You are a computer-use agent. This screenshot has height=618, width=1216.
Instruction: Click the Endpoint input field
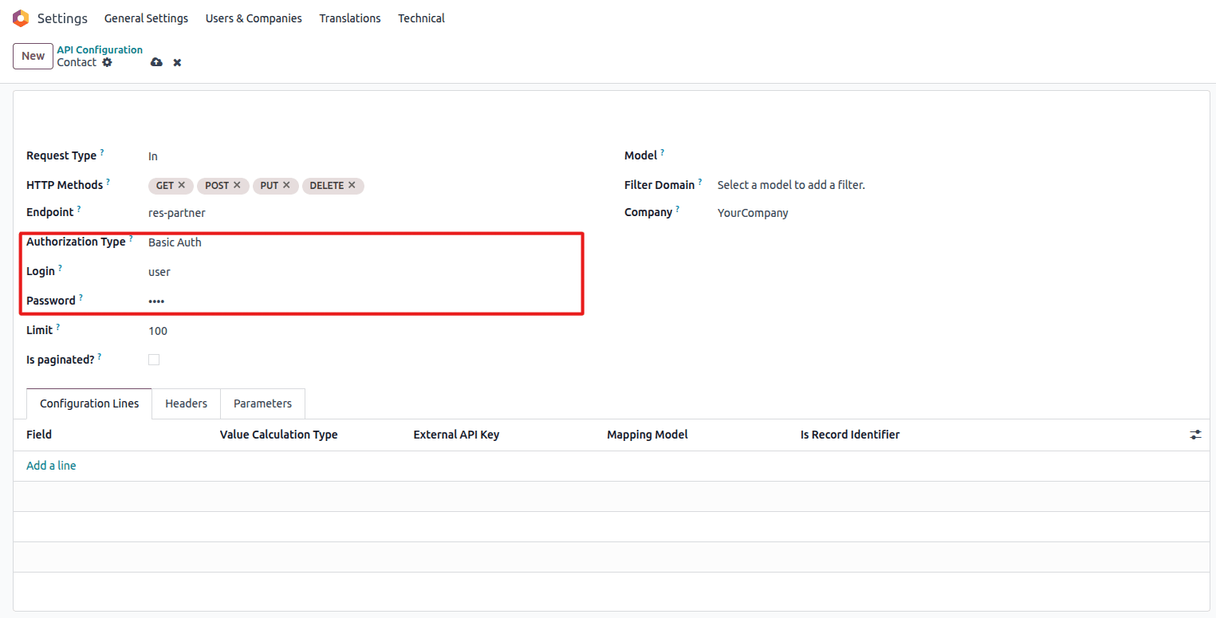click(359, 213)
